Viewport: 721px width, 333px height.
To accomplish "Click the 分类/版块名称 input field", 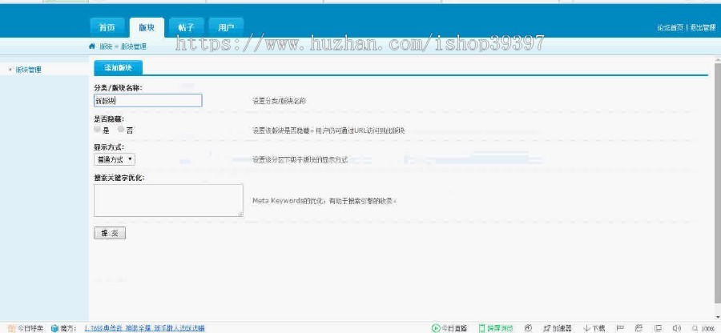I will click(147, 101).
